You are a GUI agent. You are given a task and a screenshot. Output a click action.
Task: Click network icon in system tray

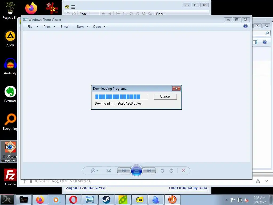240,200
